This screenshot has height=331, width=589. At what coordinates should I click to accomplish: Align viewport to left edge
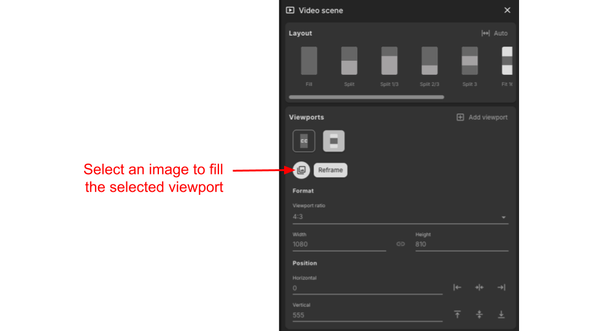457,287
